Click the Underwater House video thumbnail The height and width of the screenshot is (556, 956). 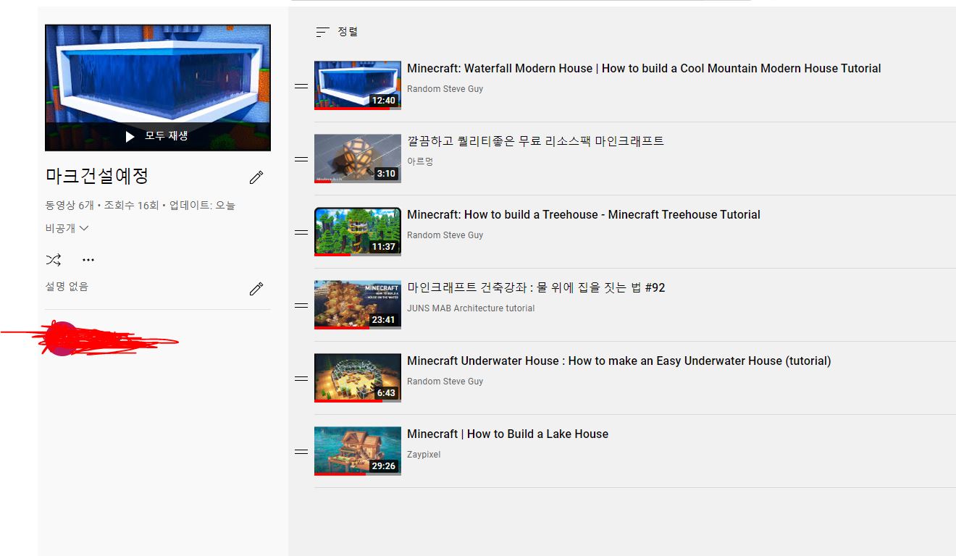(358, 378)
